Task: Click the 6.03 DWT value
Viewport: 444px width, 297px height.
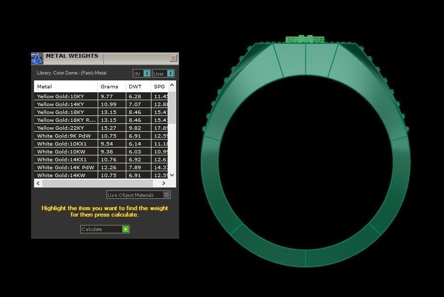Action: tap(135, 152)
